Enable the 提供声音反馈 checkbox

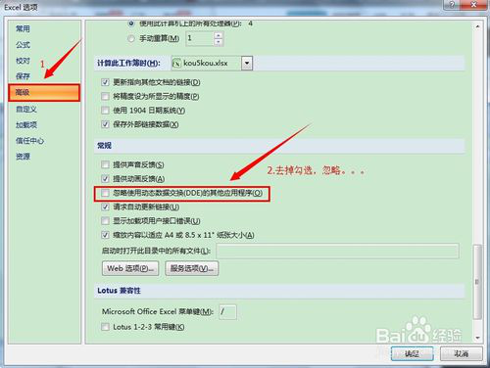point(105,164)
